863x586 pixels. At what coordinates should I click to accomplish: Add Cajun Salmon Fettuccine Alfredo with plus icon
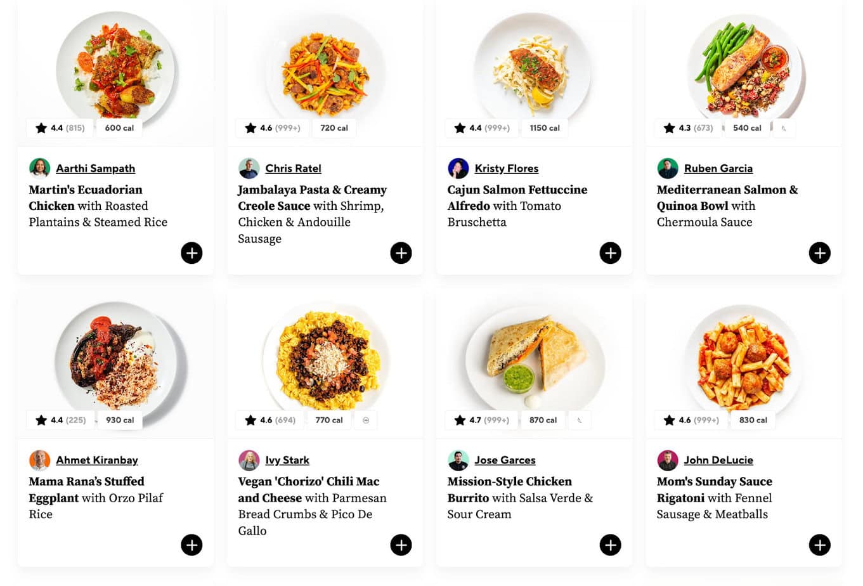[x=610, y=253]
